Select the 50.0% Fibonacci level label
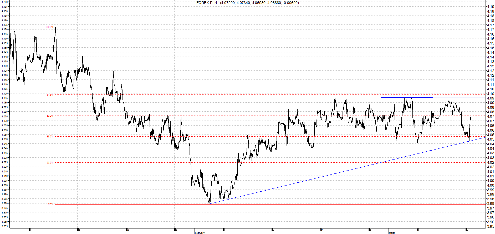 [50, 116]
